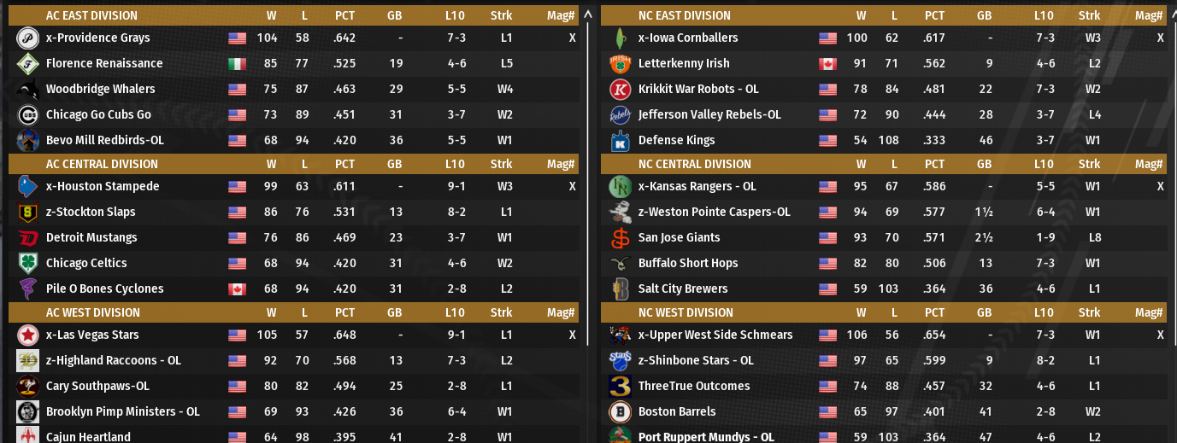
Task: Click the Italy flag beside Florence Renaissance
Action: pyautogui.click(x=237, y=64)
